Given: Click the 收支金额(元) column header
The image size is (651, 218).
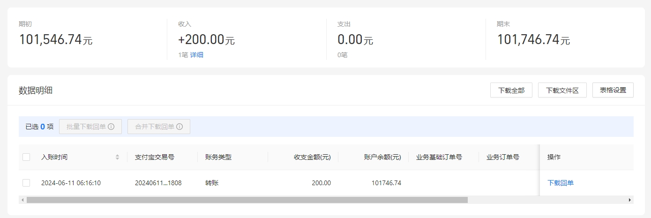Looking at the screenshot, I should click(x=312, y=157).
